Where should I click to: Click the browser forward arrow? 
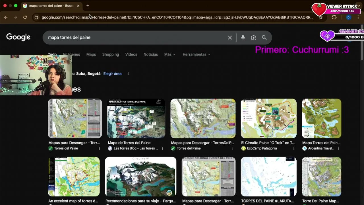15,17
